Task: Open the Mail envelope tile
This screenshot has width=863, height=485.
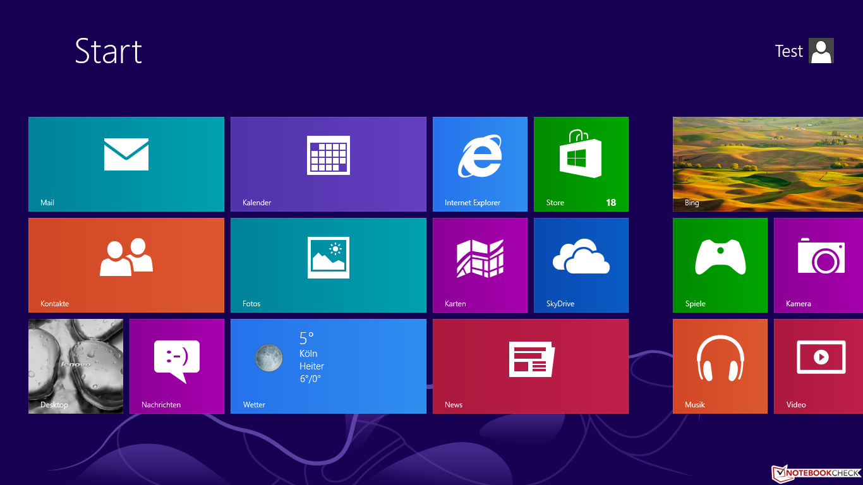Action: point(126,164)
